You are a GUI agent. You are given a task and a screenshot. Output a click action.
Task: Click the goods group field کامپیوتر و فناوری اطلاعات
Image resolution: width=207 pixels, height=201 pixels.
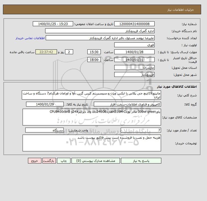pyautogui.click(x=127, y=104)
